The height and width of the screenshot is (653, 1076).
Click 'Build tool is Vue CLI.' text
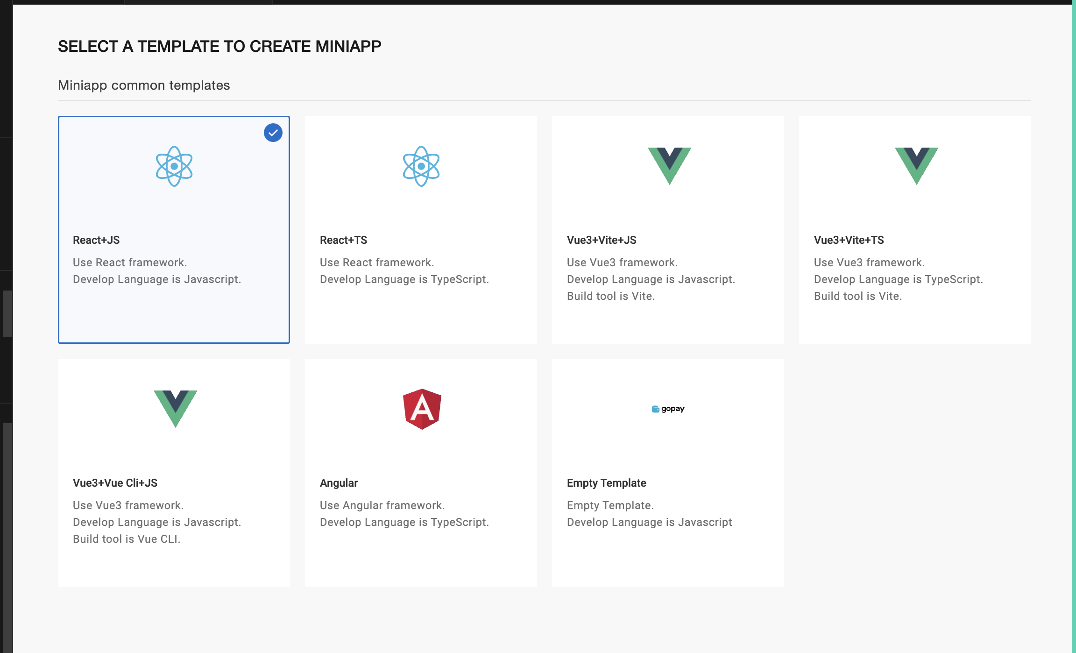(x=127, y=539)
